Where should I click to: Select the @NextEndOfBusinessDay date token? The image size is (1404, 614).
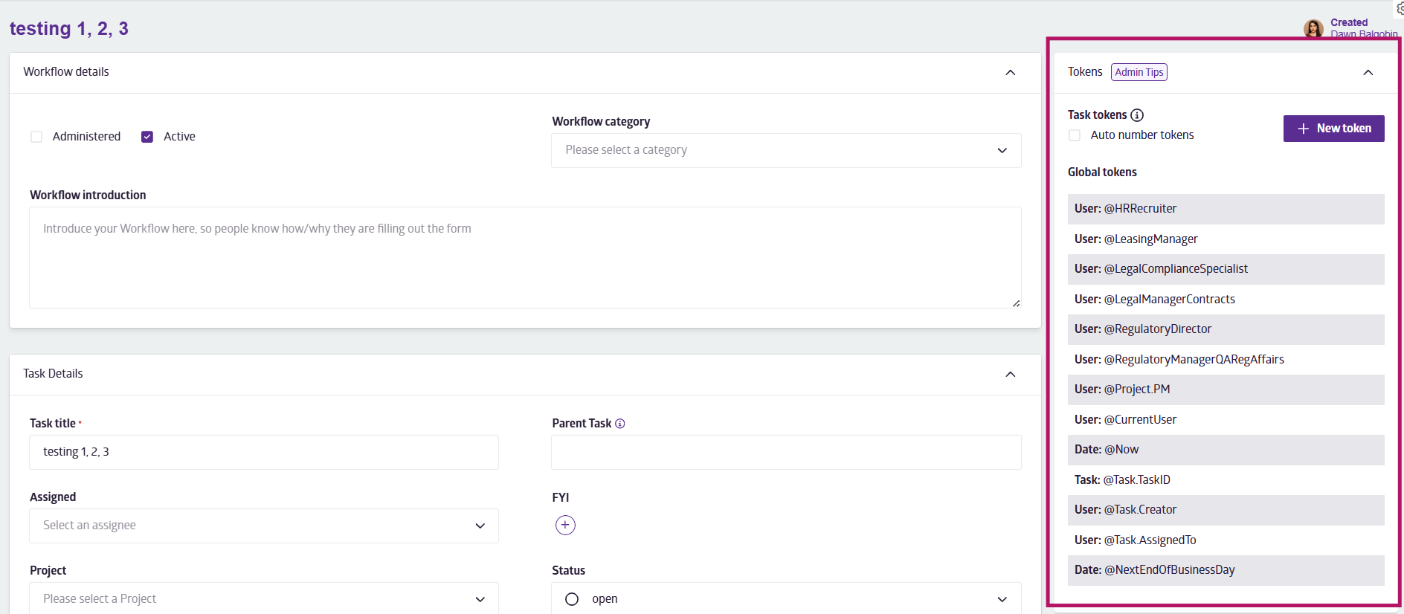[x=1225, y=570]
